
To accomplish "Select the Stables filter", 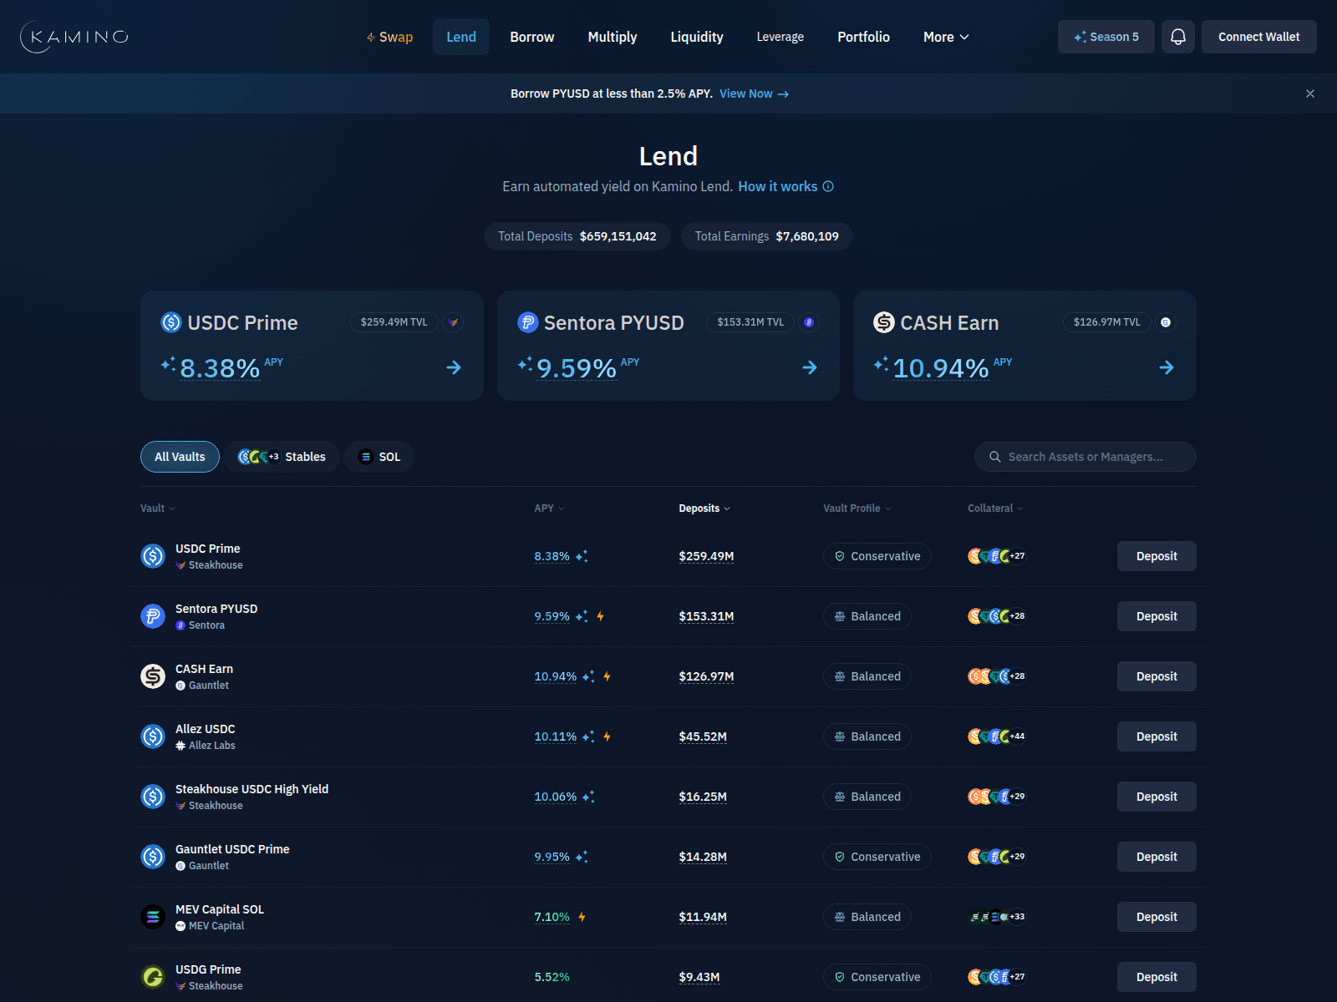I will click(x=282, y=457).
